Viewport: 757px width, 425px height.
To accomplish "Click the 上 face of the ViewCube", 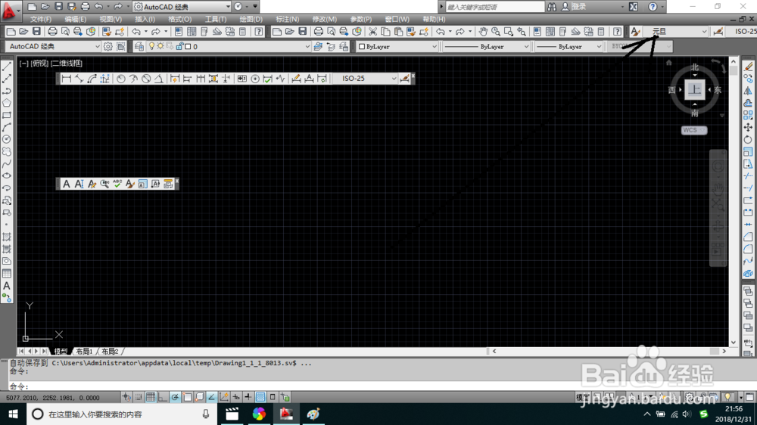I will point(694,89).
